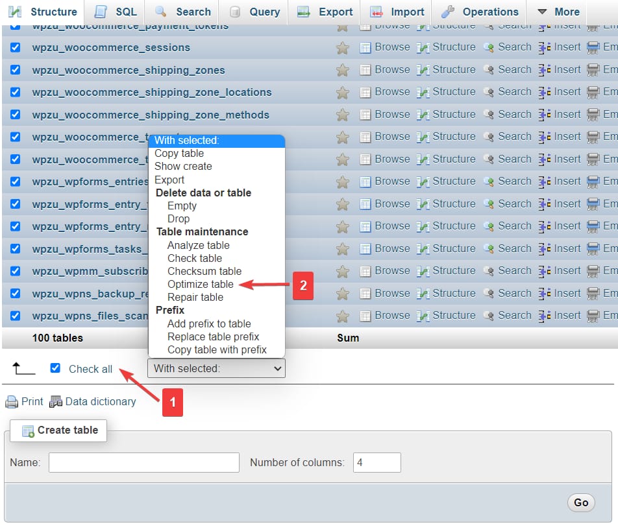Uncheck the wpzu_woocommerce_shipping_zones checkbox
The image size is (618, 529).
tap(15, 69)
